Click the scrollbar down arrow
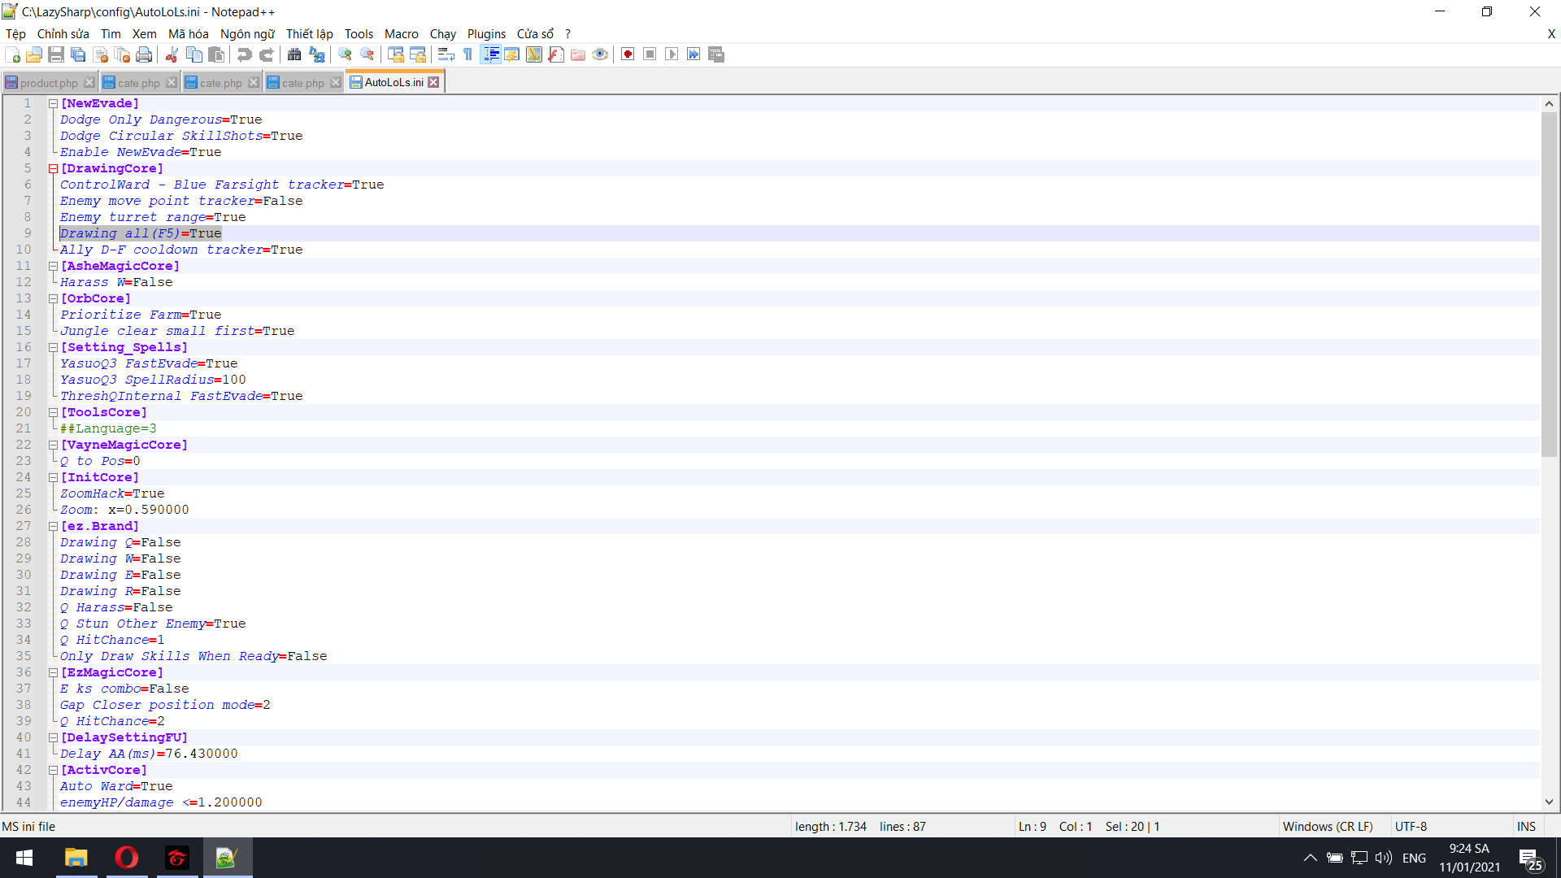Viewport: 1561px width, 878px height. click(x=1549, y=802)
